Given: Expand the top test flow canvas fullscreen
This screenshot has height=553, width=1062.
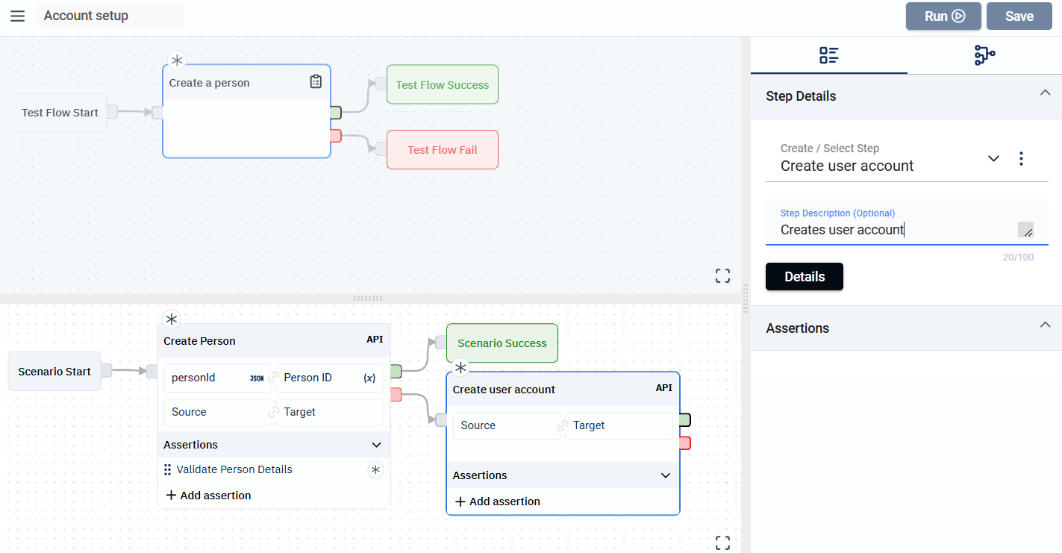Looking at the screenshot, I should pos(722,276).
